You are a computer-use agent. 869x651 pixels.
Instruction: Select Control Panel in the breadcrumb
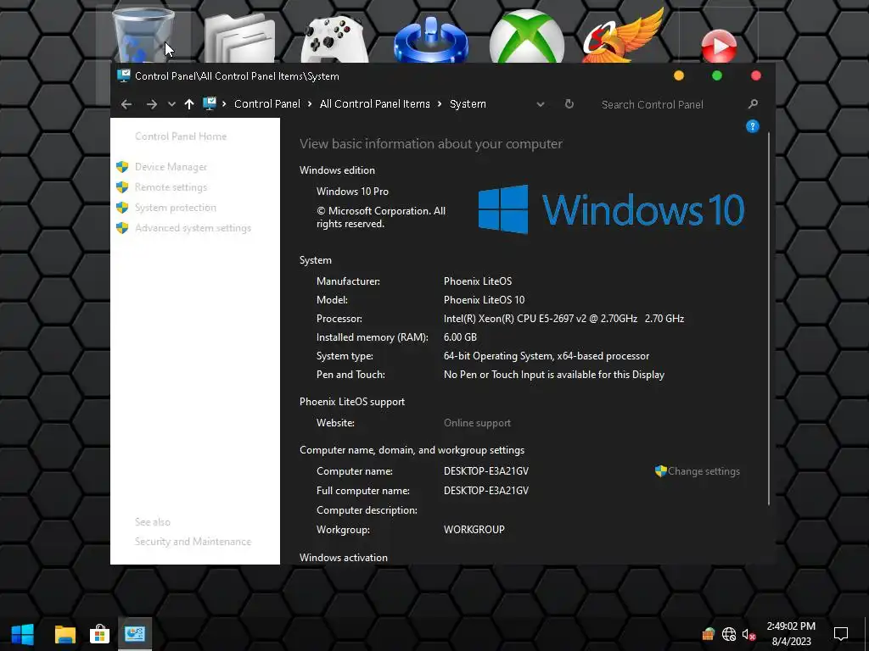coord(267,104)
